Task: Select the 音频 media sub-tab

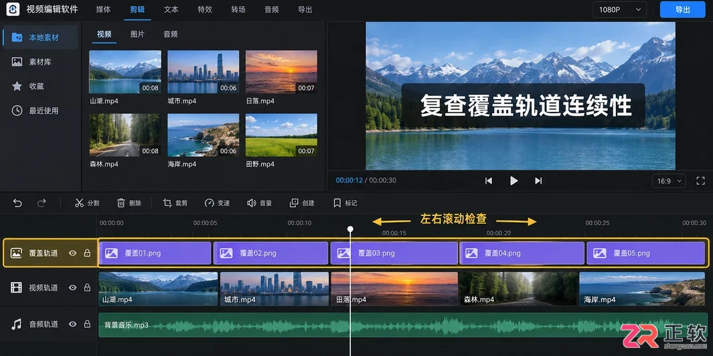Action: tap(171, 34)
